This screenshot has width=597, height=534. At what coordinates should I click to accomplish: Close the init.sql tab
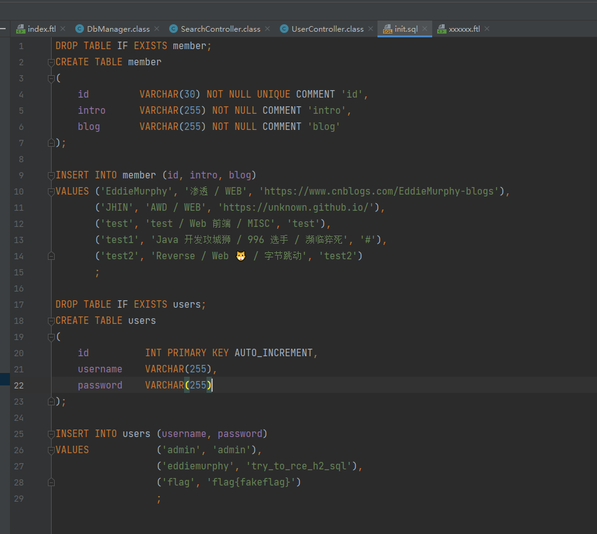(425, 29)
